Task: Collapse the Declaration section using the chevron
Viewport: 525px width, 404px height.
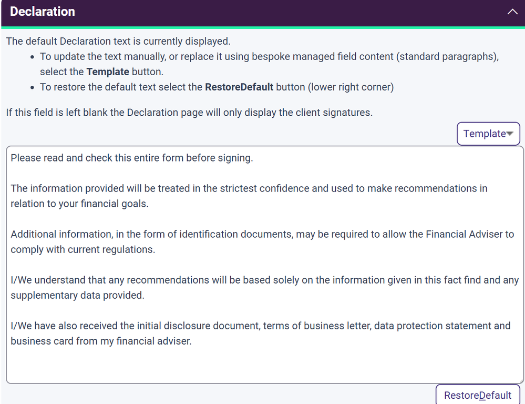Action: (512, 12)
